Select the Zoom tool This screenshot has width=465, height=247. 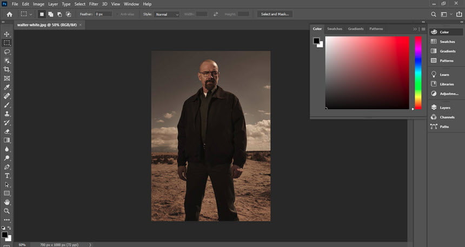click(7, 211)
